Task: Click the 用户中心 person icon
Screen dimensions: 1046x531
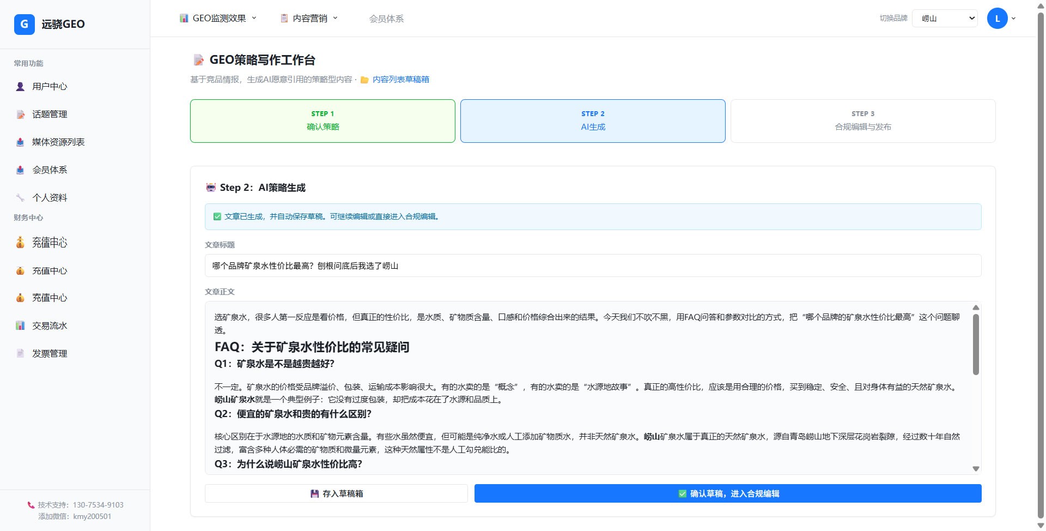Action: point(20,86)
